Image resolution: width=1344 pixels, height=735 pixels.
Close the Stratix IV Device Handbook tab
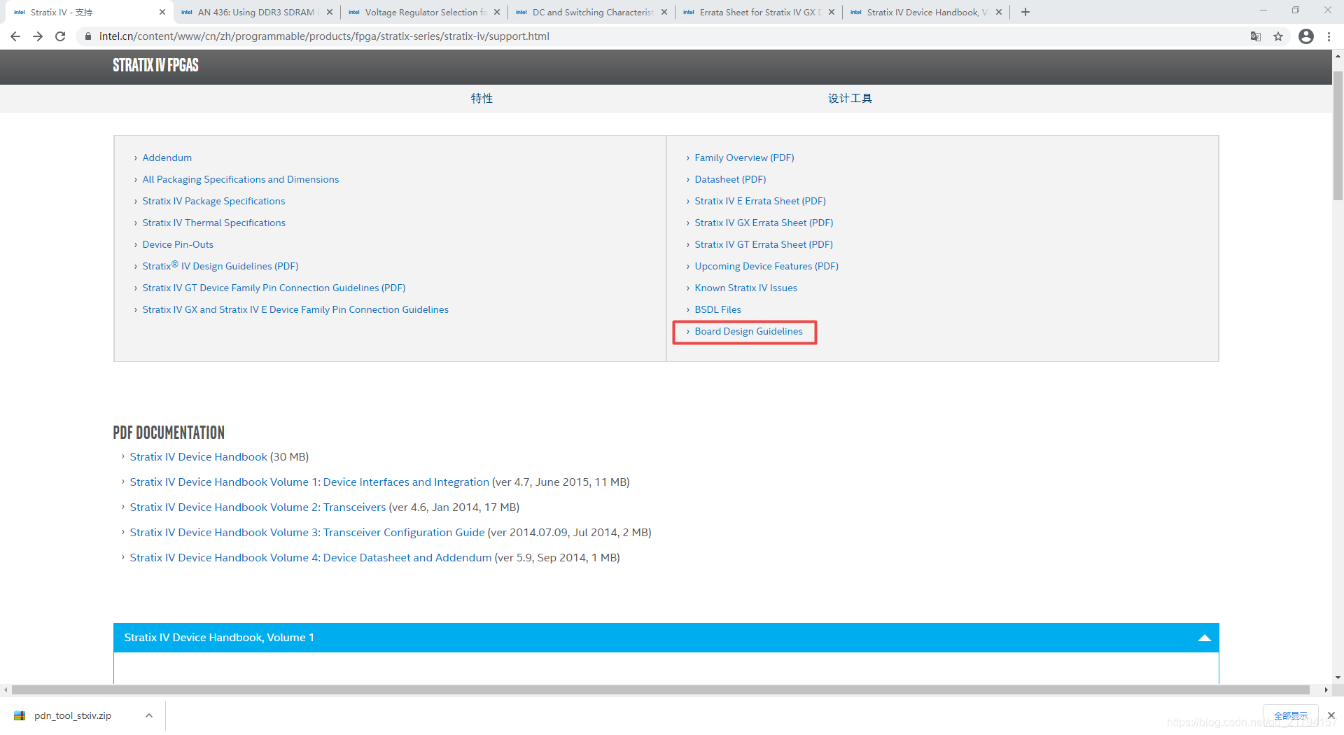(999, 12)
